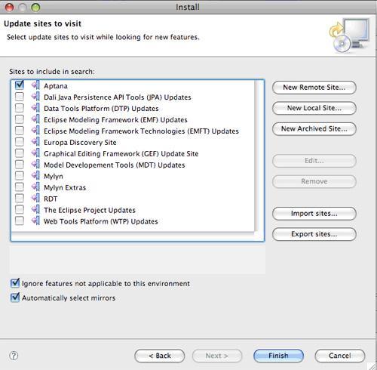Enable the Mylyn site checkbox
Screen dimensions: 377x370
[20, 175]
